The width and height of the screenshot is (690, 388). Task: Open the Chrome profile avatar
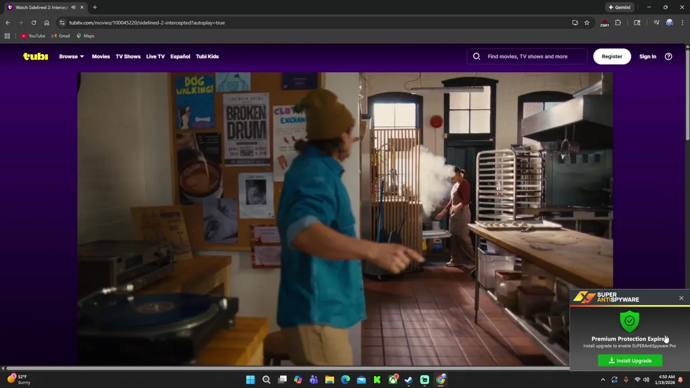pos(670,23)
